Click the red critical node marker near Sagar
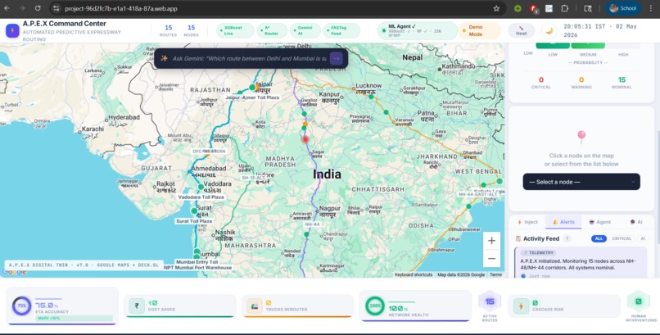Image resolution: width=660 pixels, height=335 pixels. (305, 139)
